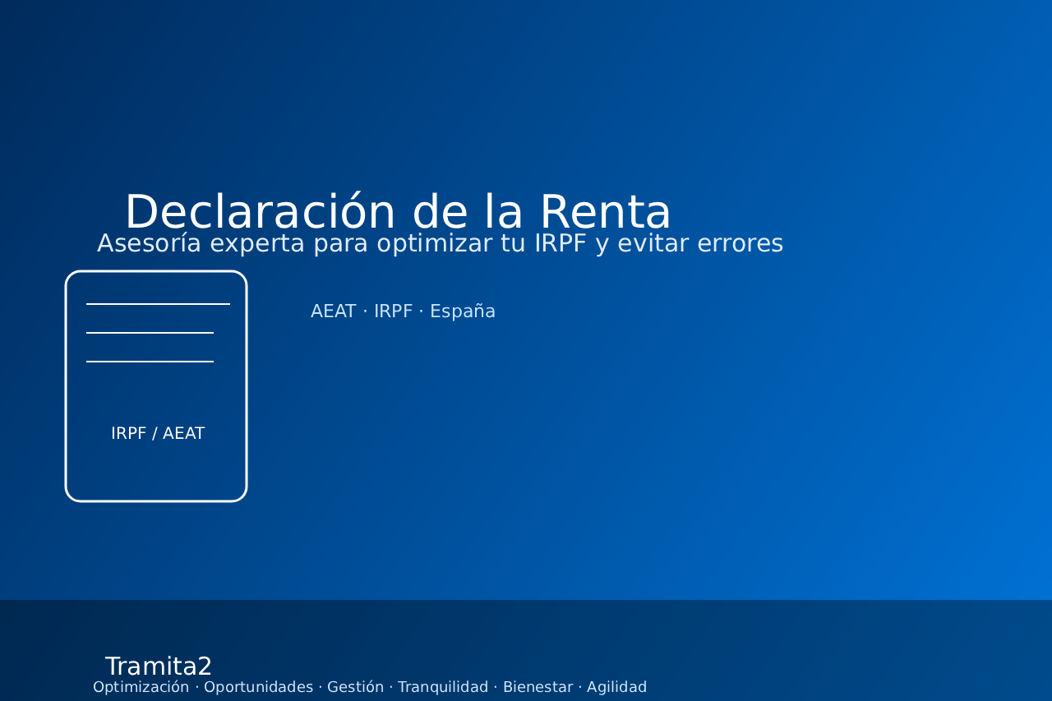Click the Oportunidades link
The width and height of the screenshot is (1052, 701).
coord(258,686)
